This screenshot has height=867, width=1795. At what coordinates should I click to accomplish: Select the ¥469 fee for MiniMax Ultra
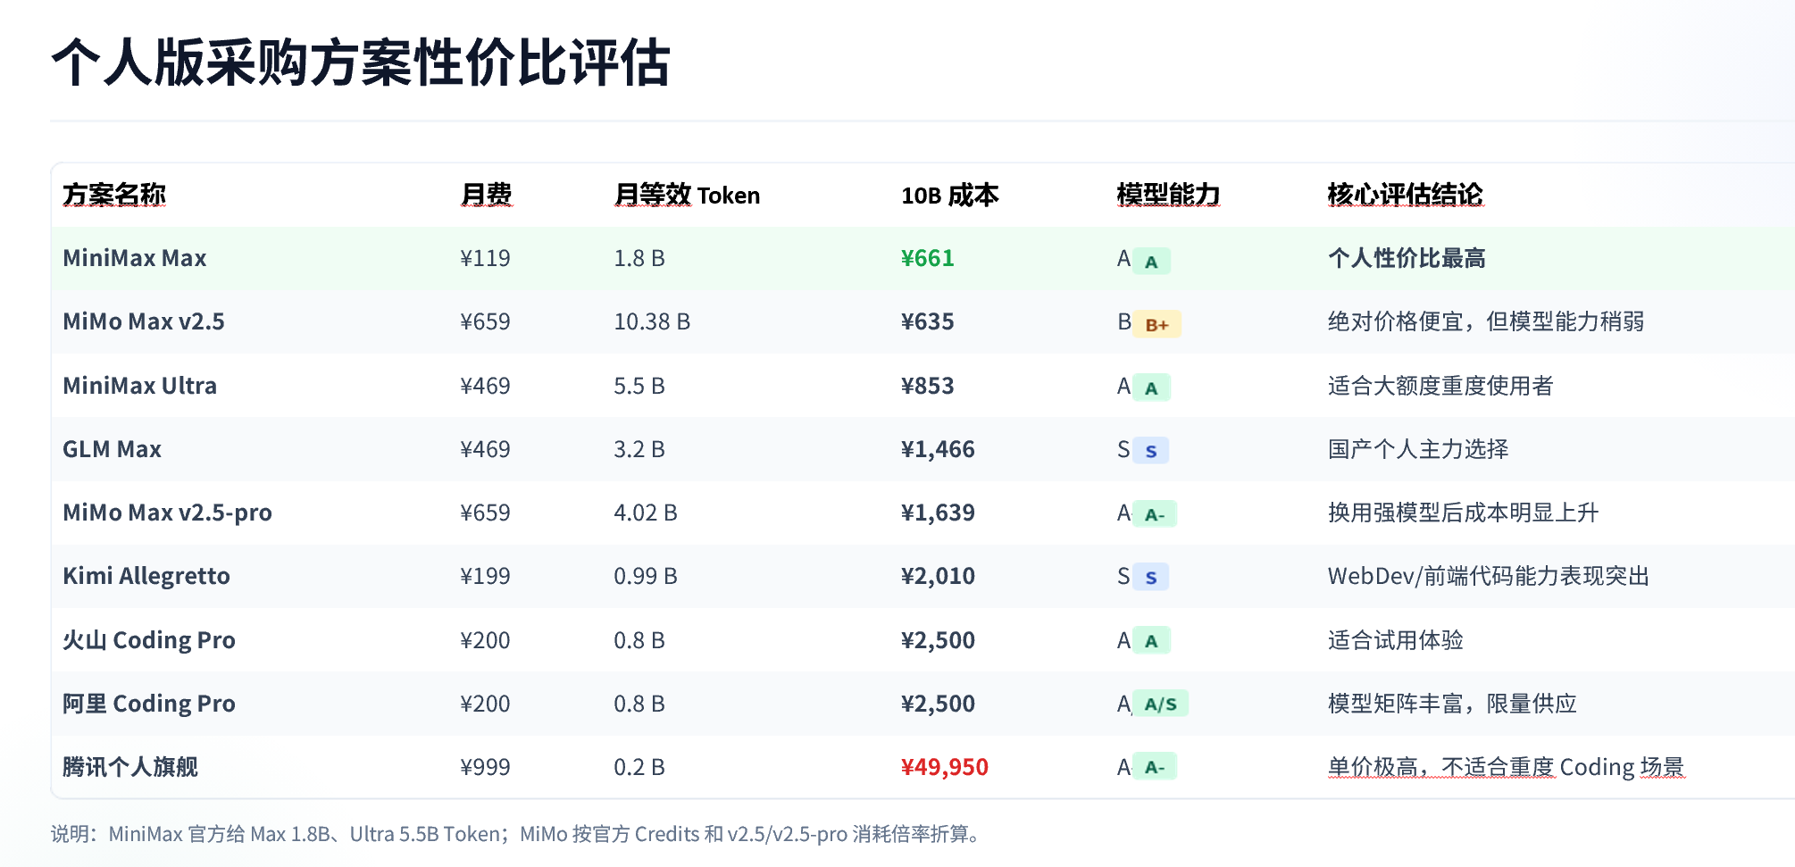tap(486, 386)
